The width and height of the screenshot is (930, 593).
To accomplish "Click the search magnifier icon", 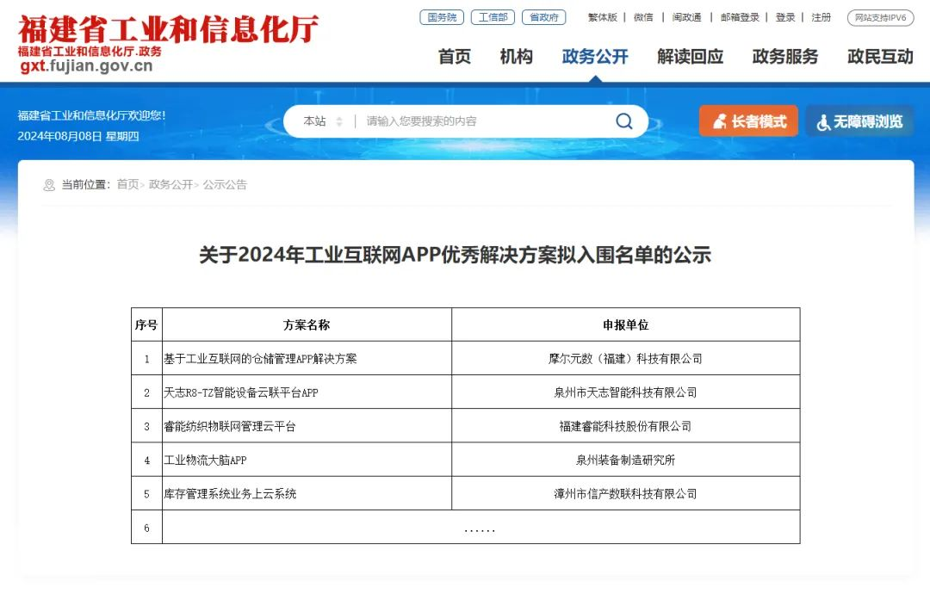I will pyautogui.click(x=623, y=121).
